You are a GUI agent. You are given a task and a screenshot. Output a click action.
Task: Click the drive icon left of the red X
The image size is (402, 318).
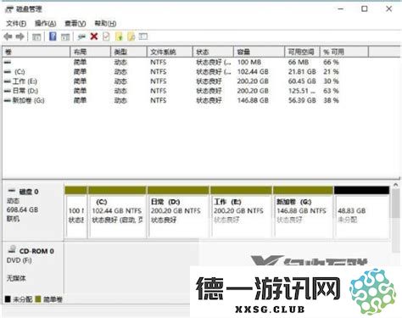pos(81,36)
